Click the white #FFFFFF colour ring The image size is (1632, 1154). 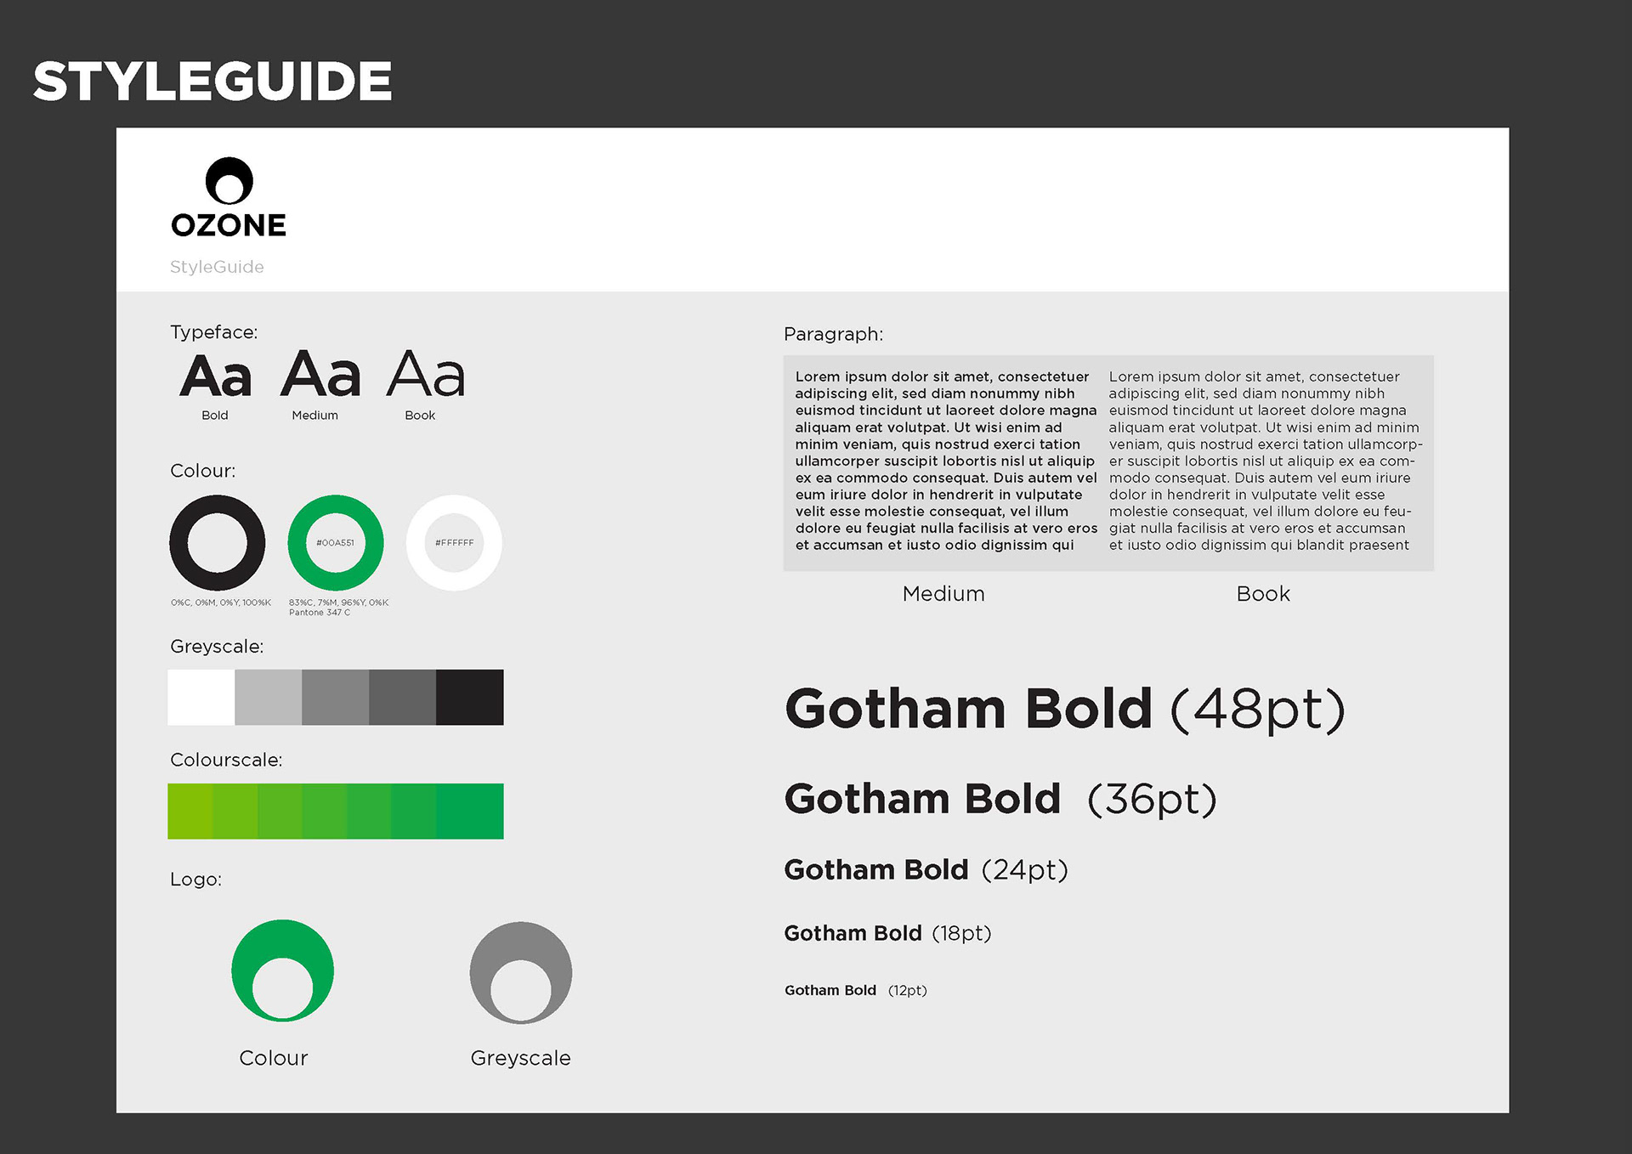(454, 542)
